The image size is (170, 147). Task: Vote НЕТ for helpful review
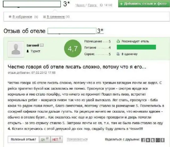(56, 139)
